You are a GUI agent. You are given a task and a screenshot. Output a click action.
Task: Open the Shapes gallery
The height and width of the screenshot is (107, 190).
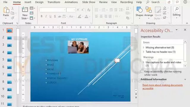tap(140, 13)
